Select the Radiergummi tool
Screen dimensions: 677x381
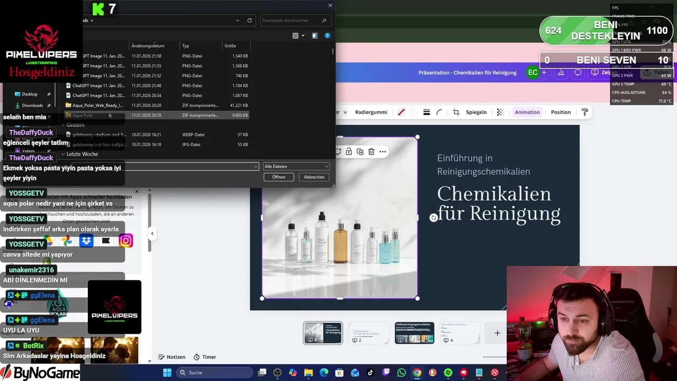371,112
